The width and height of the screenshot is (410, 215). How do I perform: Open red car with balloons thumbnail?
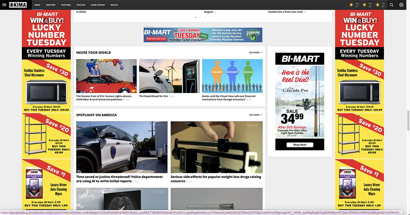tap(107, 76)
